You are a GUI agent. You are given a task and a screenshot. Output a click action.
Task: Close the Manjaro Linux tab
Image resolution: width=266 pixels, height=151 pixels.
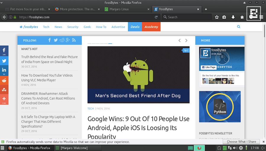click(x=148, y=9)
